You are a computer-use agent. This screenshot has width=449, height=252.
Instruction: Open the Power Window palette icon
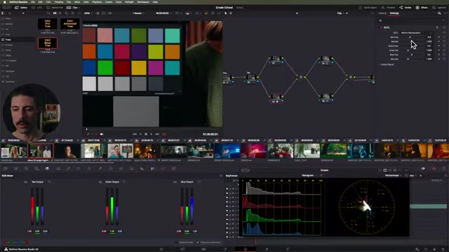click(x=111, y=169)
